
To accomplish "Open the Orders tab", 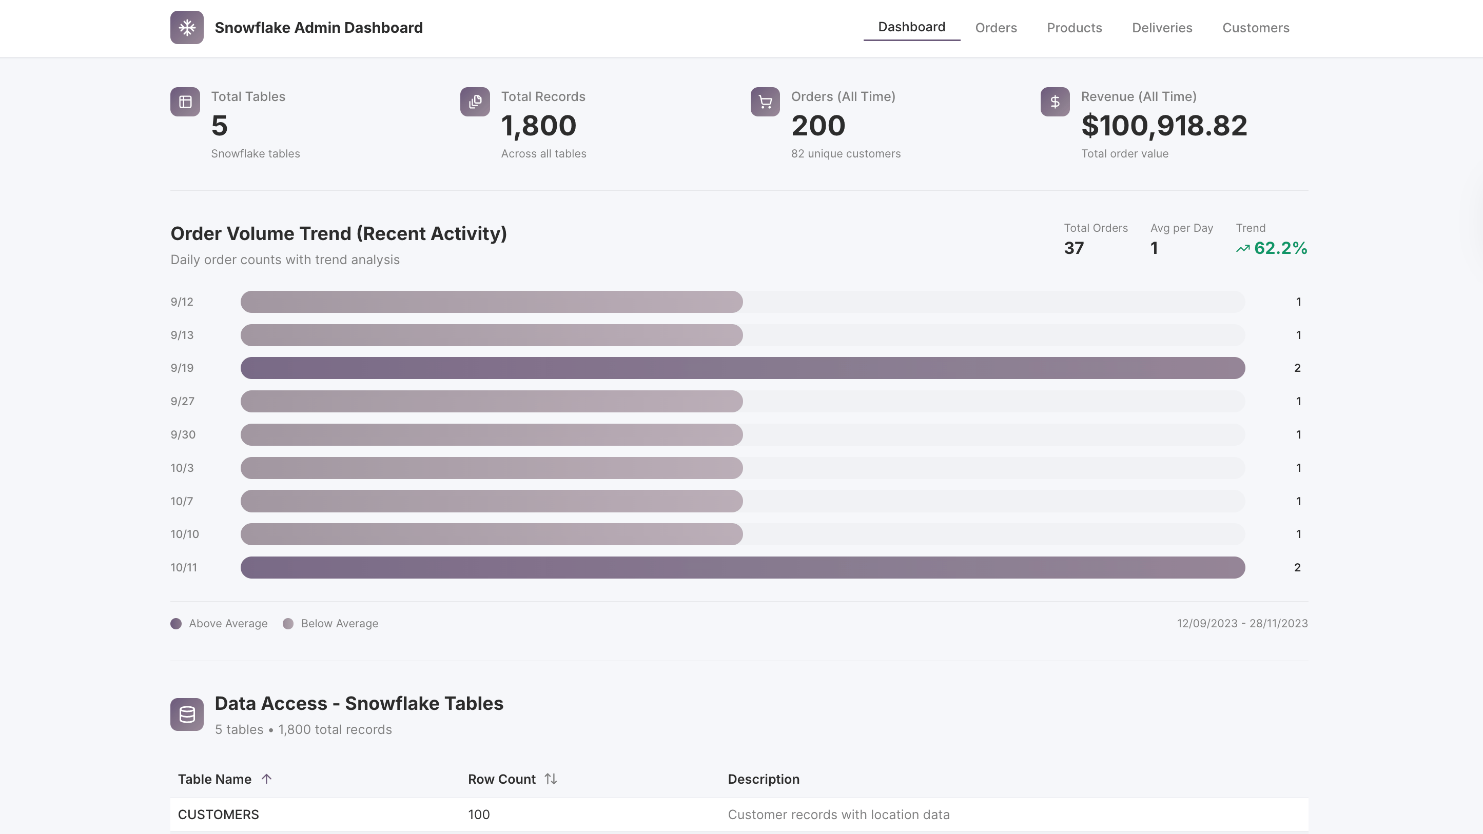I will (x=996, y=28).
